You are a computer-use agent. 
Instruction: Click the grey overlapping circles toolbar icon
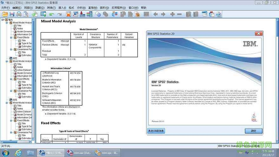106,14
